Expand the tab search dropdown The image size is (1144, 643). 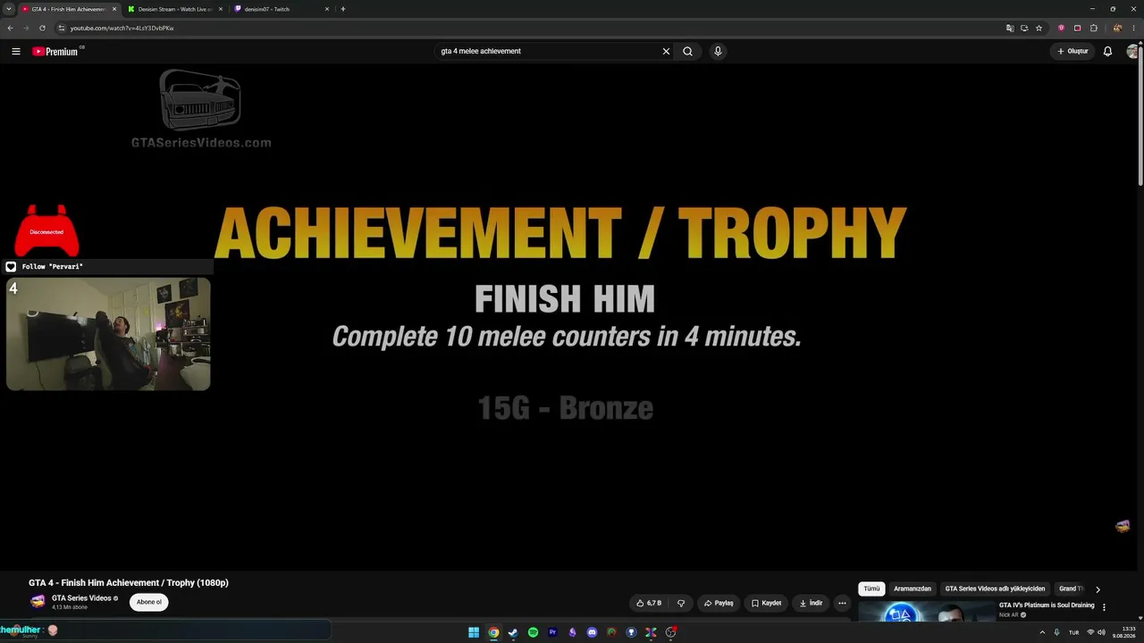click(8, 9)
